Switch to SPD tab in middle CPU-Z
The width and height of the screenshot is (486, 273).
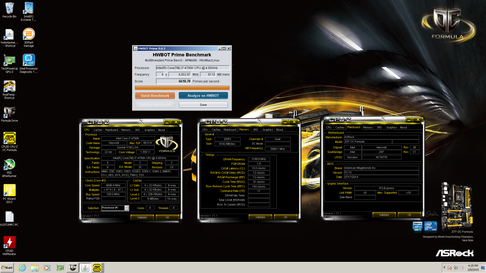pyautogui.click(x=256, y=130)
